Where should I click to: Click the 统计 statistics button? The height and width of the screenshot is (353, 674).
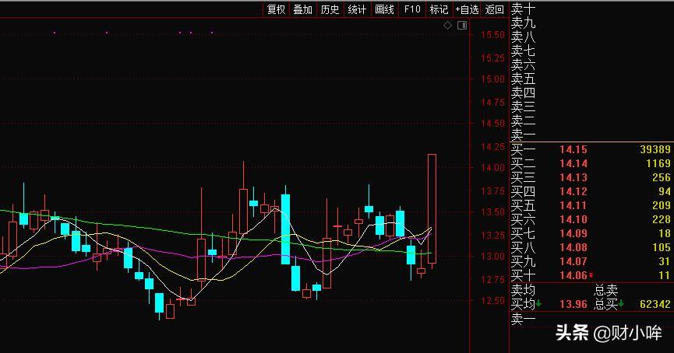(x=357, y=9)
